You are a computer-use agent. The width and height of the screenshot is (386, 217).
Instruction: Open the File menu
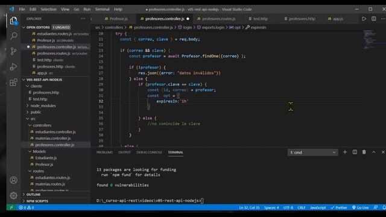22,9
